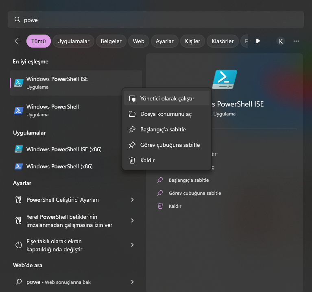The width and height of the screenshot is (312, 292).
Task: Open the Ayarlar filter tab
Action: click(x=165, y=41)
